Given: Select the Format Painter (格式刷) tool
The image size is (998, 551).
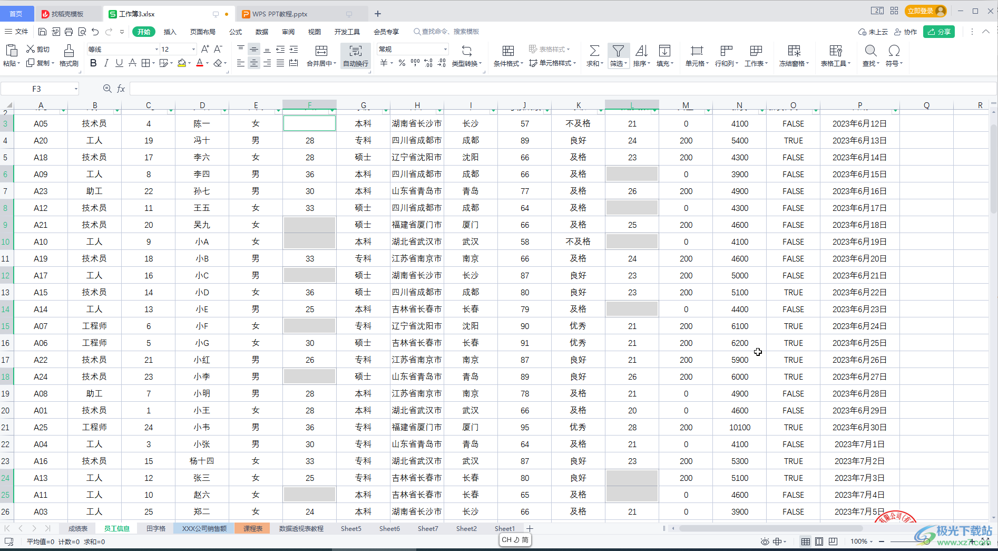Looking at the screenshot, I should pos(69,55).
